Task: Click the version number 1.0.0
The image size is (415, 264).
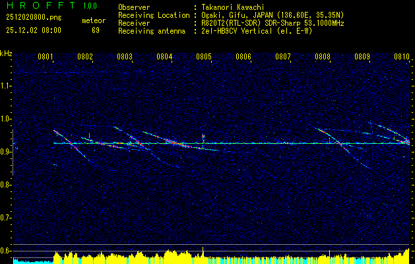Action: coord(90,5)
